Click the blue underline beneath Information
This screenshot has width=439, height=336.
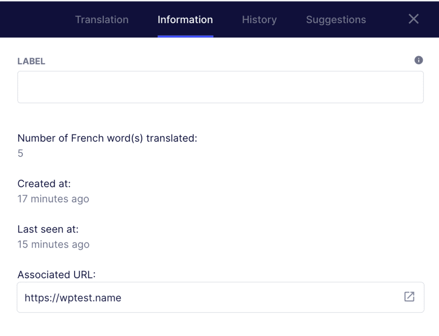click(x=185, y=37)
